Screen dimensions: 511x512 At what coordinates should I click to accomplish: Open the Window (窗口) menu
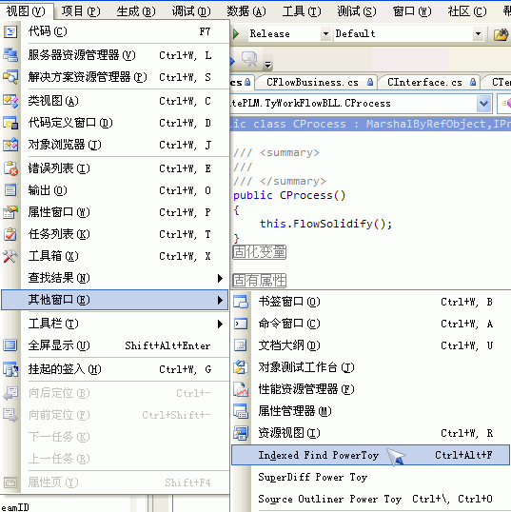click(x=412, y=11)
